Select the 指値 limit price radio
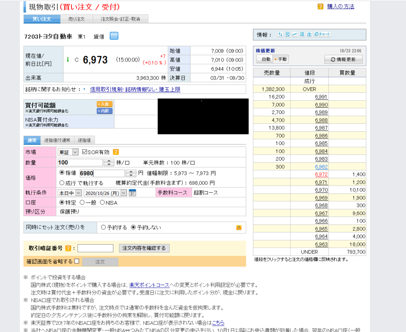 click(62, 173)
